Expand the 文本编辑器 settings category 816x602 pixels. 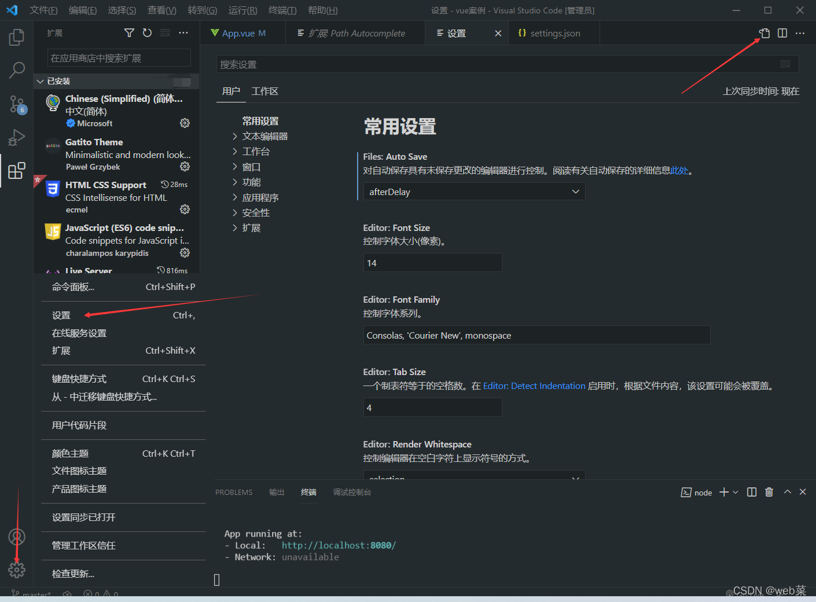(265, 135)
